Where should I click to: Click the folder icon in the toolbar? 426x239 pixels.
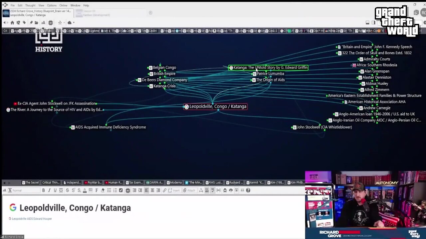click(36, 23)
